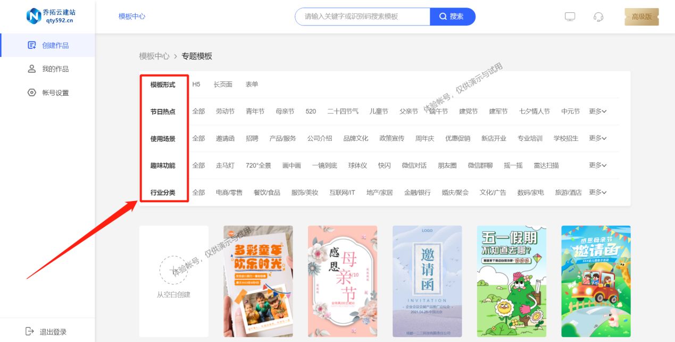Click the 高级版 upgrade badge
This screenshot has height=342, width=675.
[641, 16]
